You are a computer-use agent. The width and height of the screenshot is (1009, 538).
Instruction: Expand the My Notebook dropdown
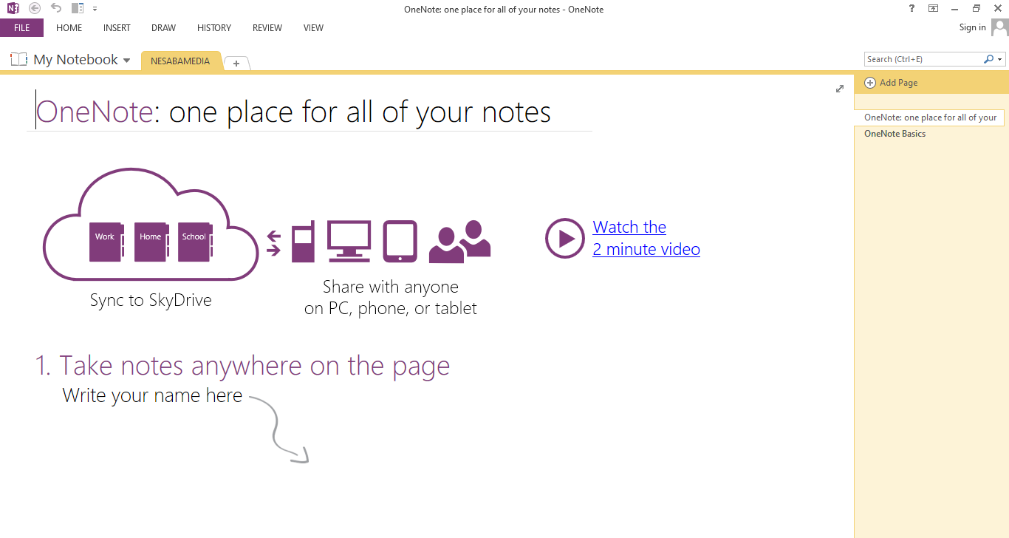click(x=126, y=61)
